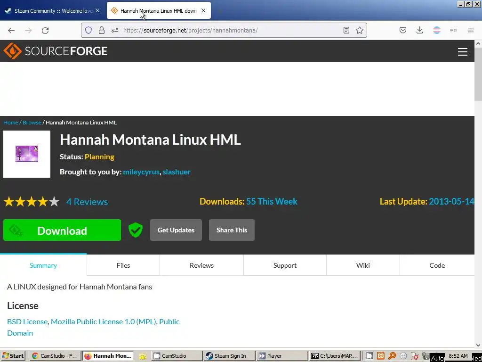This screenshot has width=482, height=362.
Task: Select the Summary tab
Action: (43, 265)
